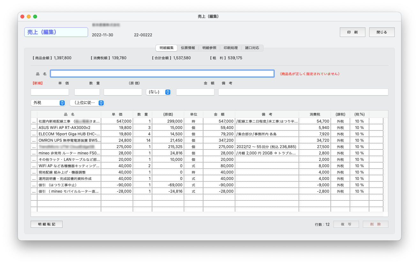Expand the (なし) unit dropdown

pyautogui.click(x=158, y=92)
